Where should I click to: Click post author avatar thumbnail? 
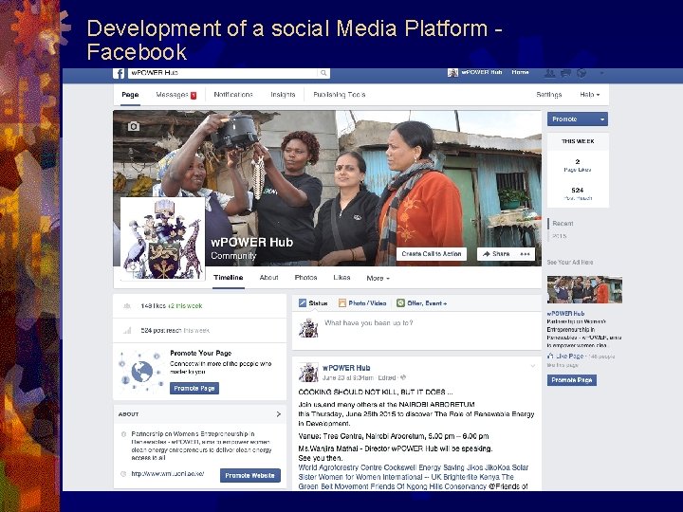308,373
